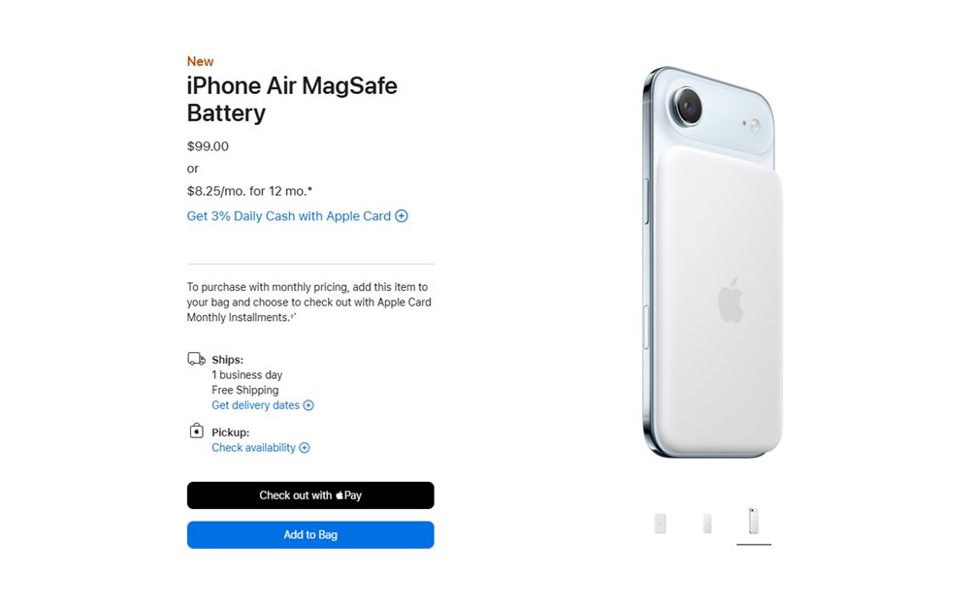Viewport: 970px width, 606px height.
Task: Click the main iPhone Air product image
Action: click(x=713, y=262)
